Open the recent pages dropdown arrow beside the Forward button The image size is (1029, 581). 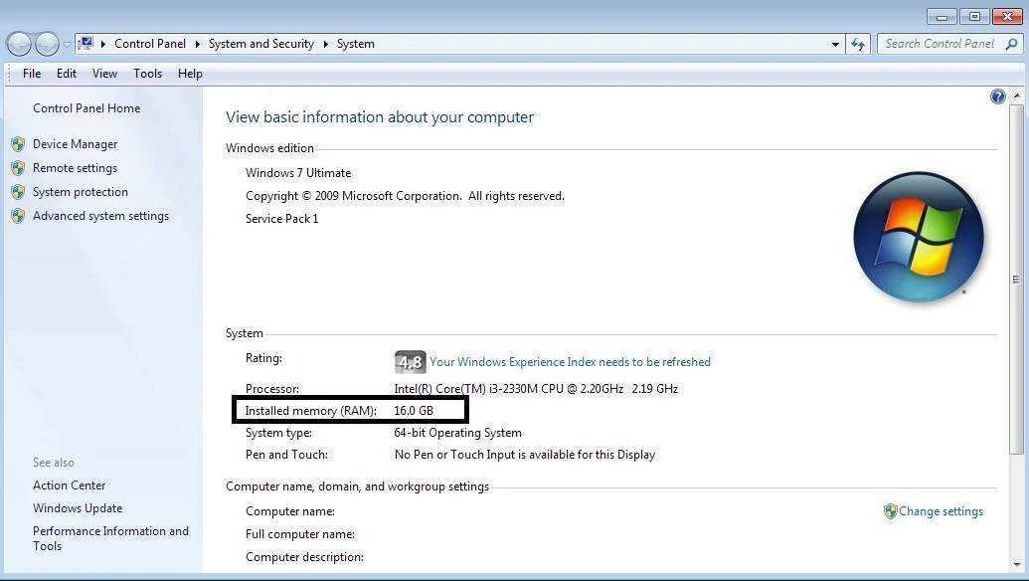point(67,45)
